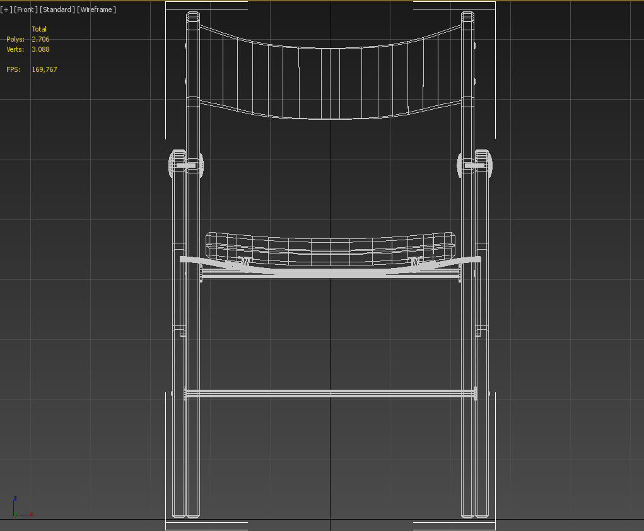Screen dimensions: 644x531
Task: Open the [Wireframe] display mode menu
Action: [97, 9]
